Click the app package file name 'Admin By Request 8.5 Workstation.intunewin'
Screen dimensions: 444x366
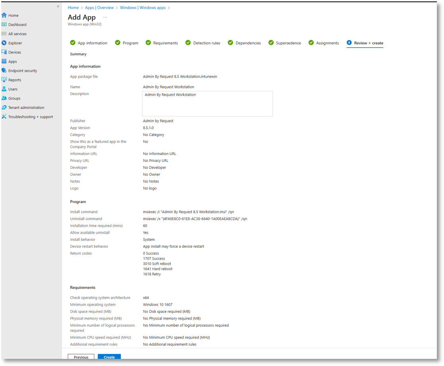[x=180, y=76]
